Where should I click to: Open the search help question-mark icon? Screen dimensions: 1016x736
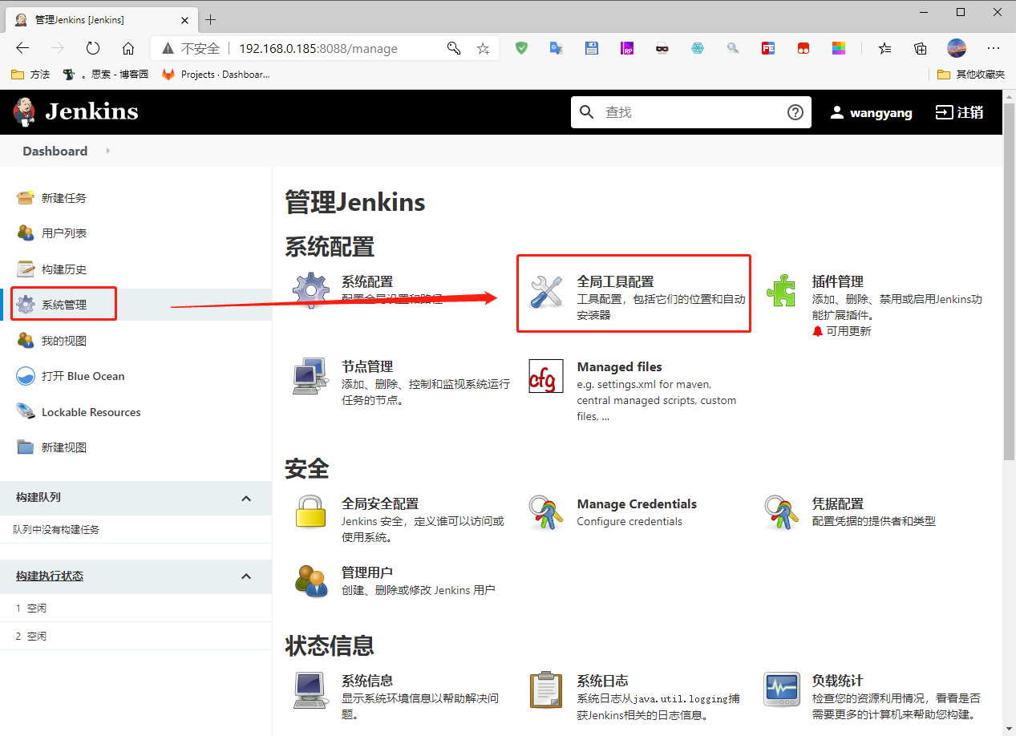click(795, 112)
